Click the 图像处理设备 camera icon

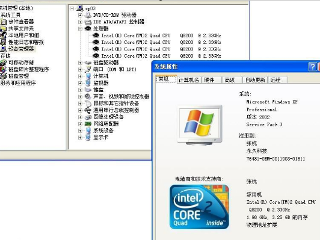pos(88,117)
